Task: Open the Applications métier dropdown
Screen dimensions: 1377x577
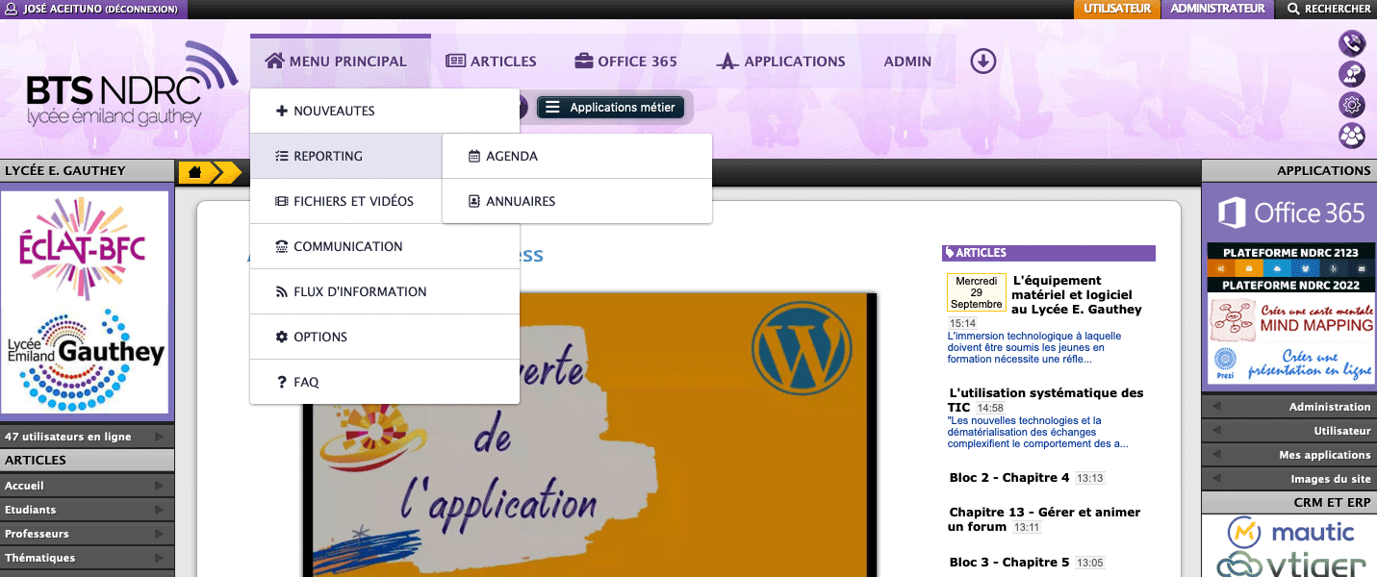Action: [611, 108]
